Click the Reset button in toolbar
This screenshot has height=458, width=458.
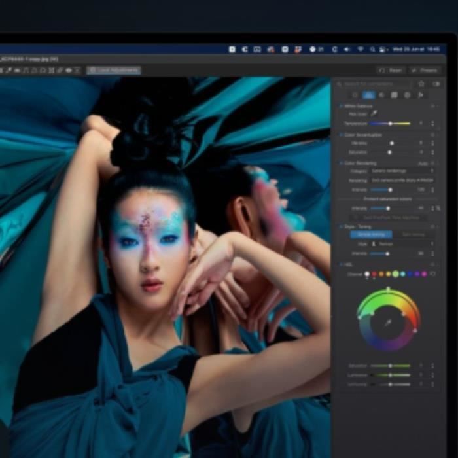click(x=391, y=70)
